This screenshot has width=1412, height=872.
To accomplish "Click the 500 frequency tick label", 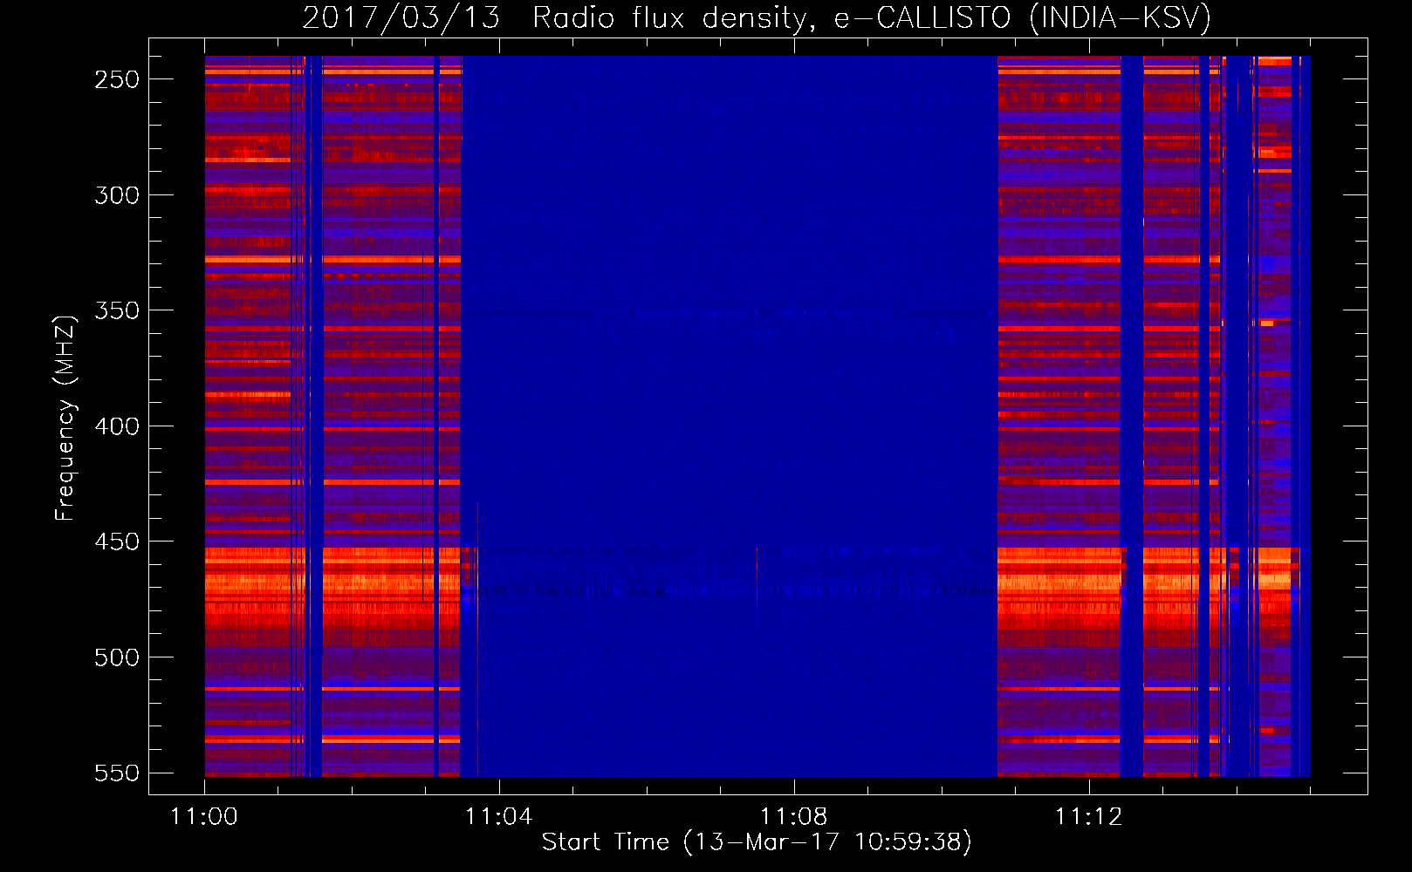I will pos(117,657).
